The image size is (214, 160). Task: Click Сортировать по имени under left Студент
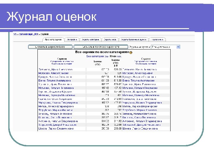pyautogui.click(x=62, y=64)
